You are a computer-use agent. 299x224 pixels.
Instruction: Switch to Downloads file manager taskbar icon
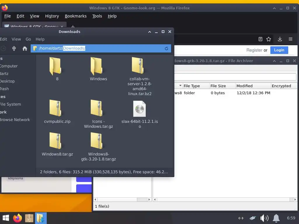(41, 218)
